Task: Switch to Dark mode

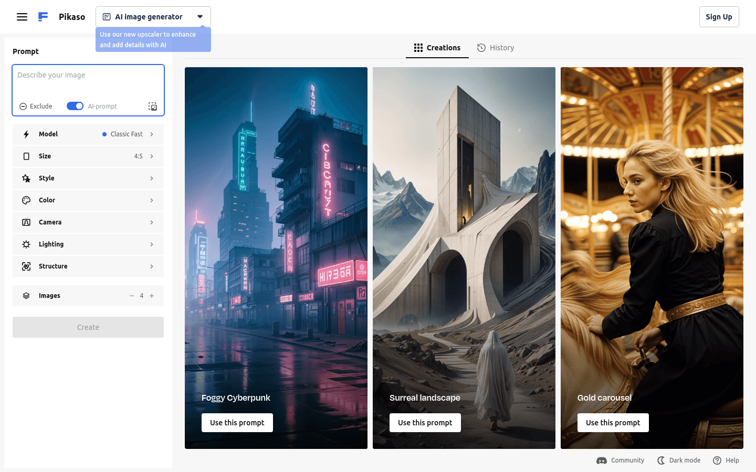Action: pyautogui.click(x=679, y=460)
